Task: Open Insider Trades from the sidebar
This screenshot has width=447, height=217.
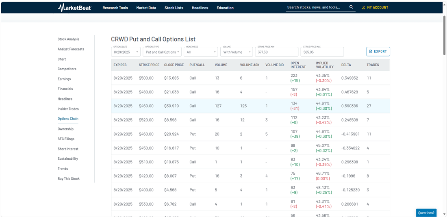Action: pyautogui.click(x=68, y=109)
